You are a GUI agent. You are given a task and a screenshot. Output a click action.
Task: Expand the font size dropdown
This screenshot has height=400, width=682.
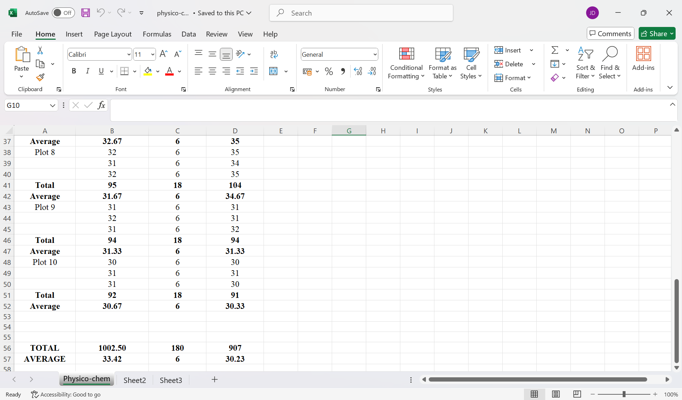point(153,54)
